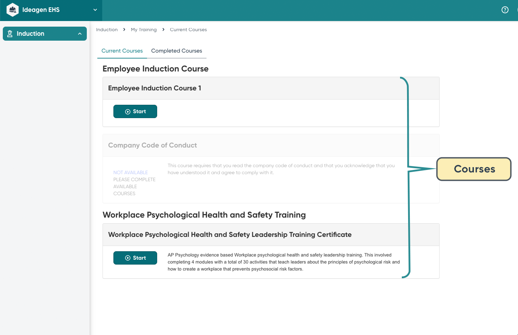Click play icon on Workplace Psychological Start button
Screen dimensions: 518x335
click(x=128, y=258)
